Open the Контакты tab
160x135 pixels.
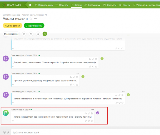(x=109, y=5)
